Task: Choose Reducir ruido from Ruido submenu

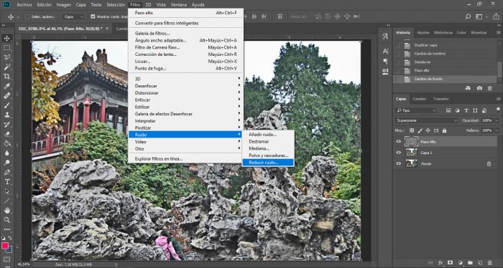Action: coord(268,163)
